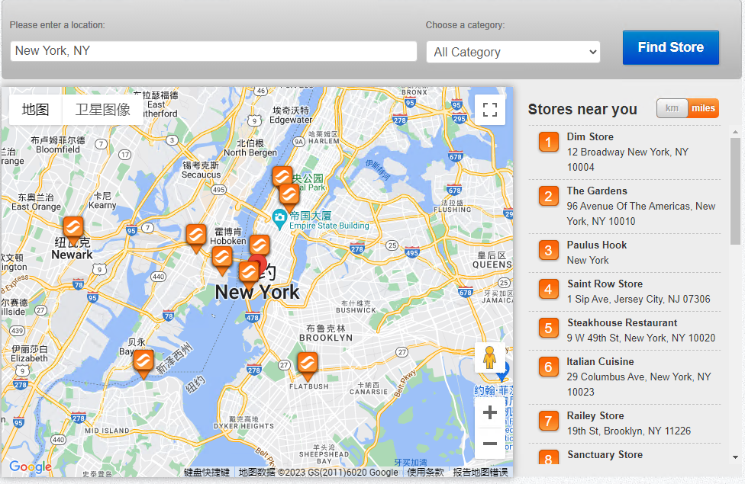This screenshot has height=484, width=745.
Task: Click the store marker near Flatbush
Action: tap(308, 365)
